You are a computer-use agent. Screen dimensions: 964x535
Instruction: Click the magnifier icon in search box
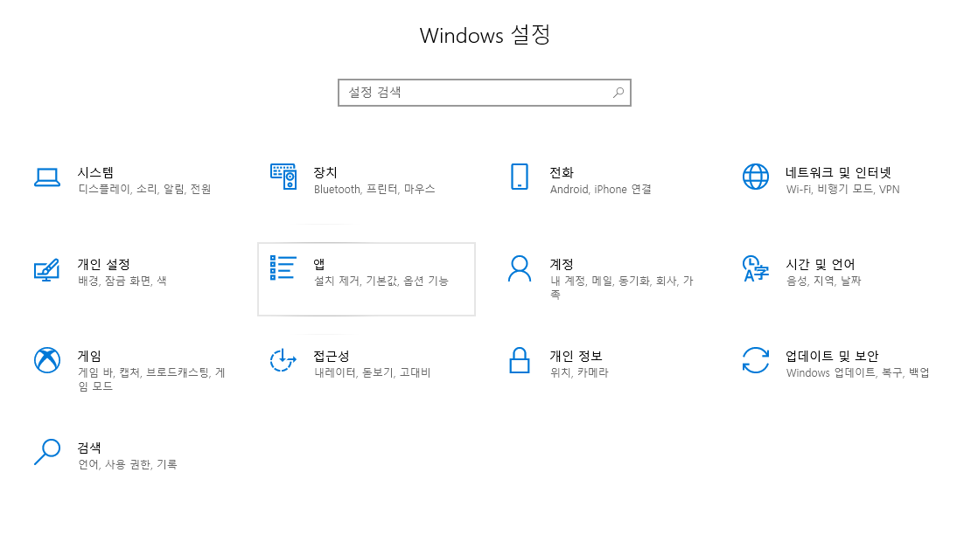(618, 92)
